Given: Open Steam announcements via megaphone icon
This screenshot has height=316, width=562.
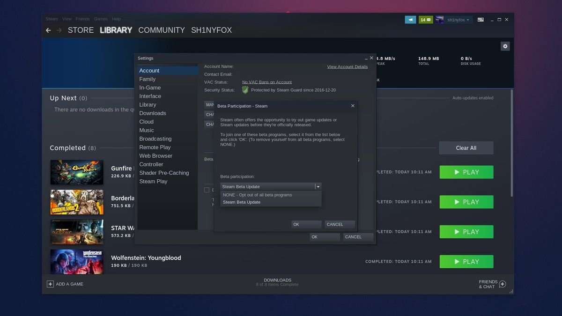Looking at the screenshot, I should 410,19.
